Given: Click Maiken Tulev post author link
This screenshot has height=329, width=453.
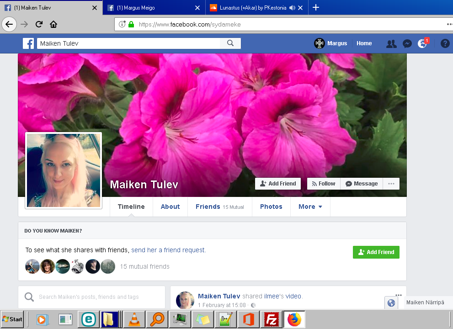Looking at the screenshot, I should 219,296.
